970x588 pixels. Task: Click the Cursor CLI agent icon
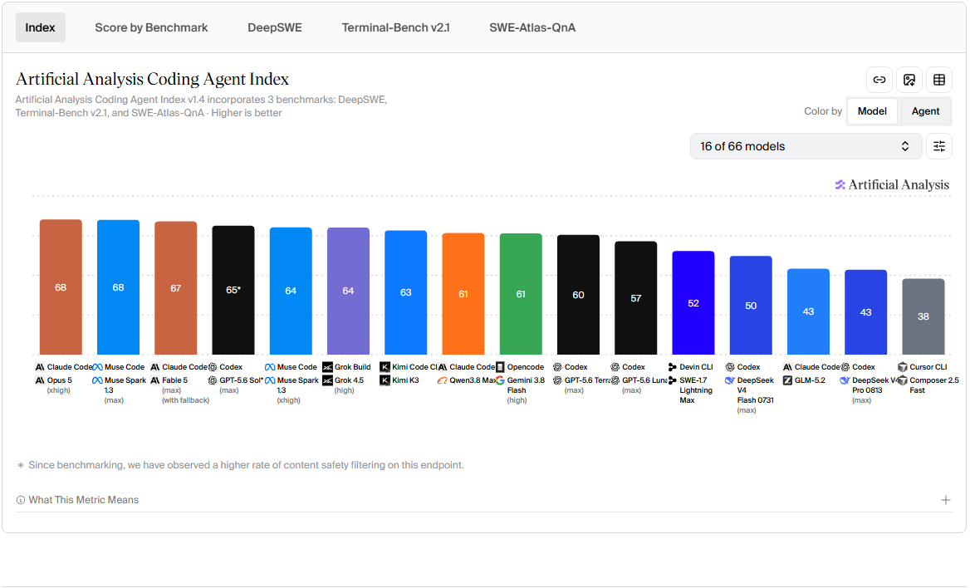click(x=903, y=367)
